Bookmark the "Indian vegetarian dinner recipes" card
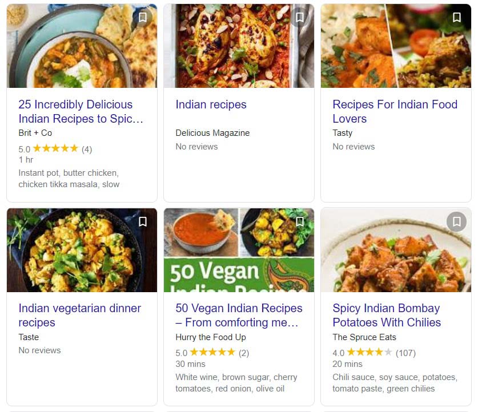478x412 pixels. [x=142, y=221]
